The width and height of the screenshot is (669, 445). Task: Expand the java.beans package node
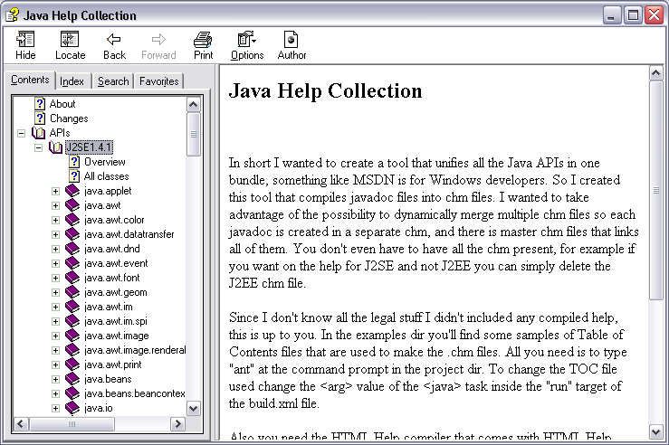55,379
